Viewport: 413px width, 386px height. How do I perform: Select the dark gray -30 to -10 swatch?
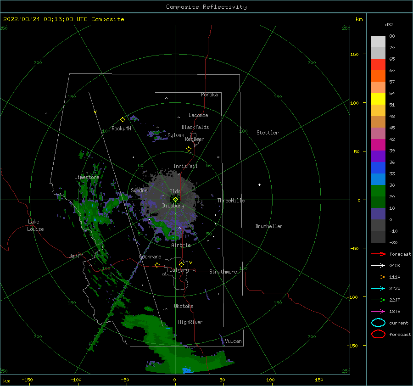[x=378, y=237]
